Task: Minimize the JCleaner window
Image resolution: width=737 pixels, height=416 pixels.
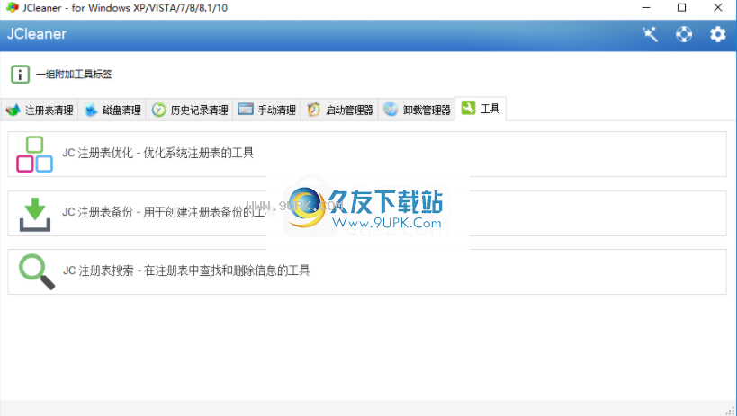Action: (x=646, y=7)
